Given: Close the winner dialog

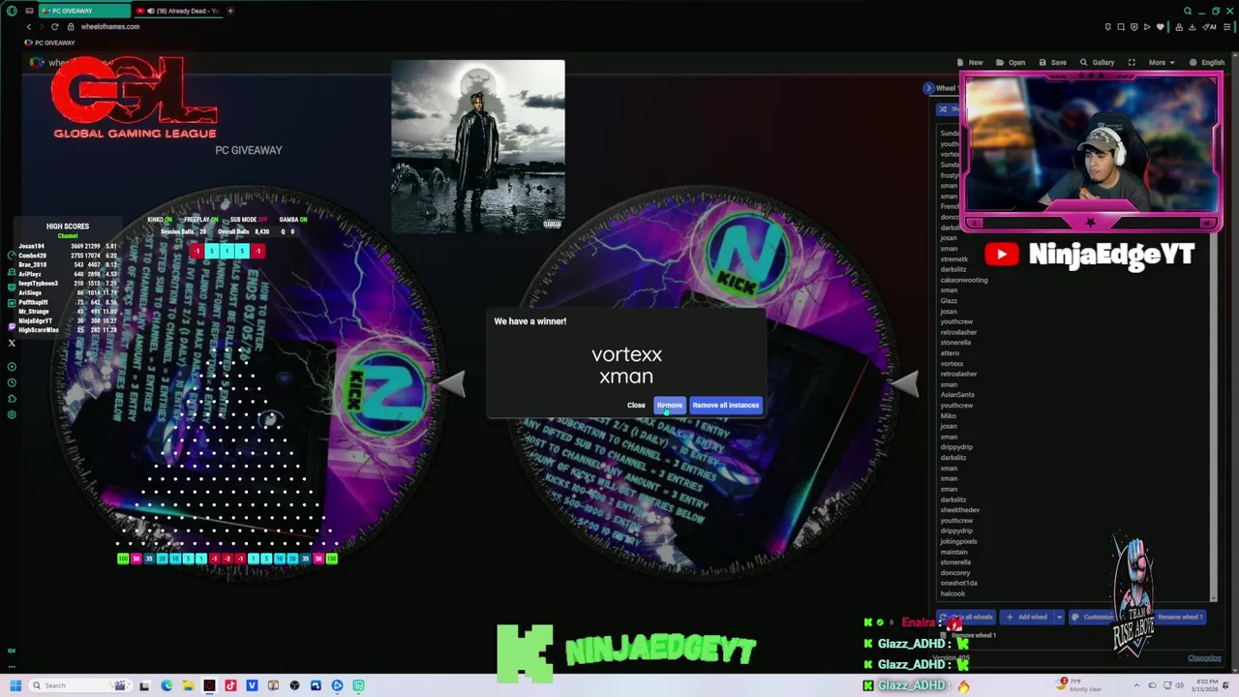Looking at the screenshot, I should pyautogui.click(x=636, y=405).
